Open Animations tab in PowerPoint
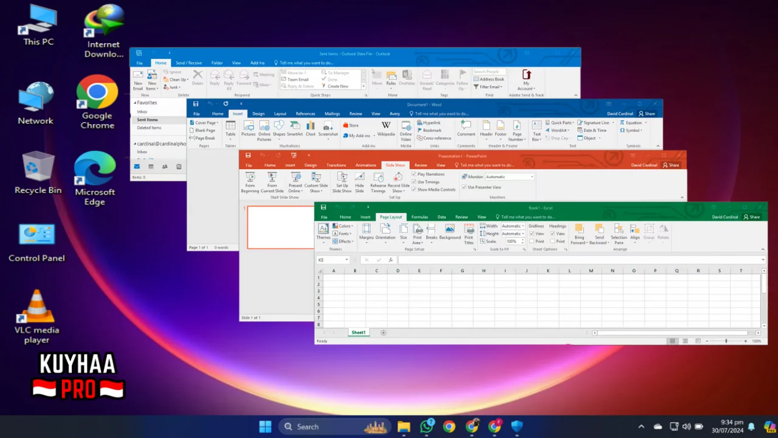The height and width of the screenshot is (438, 778). pyautogui.click(x=366, y=165)
